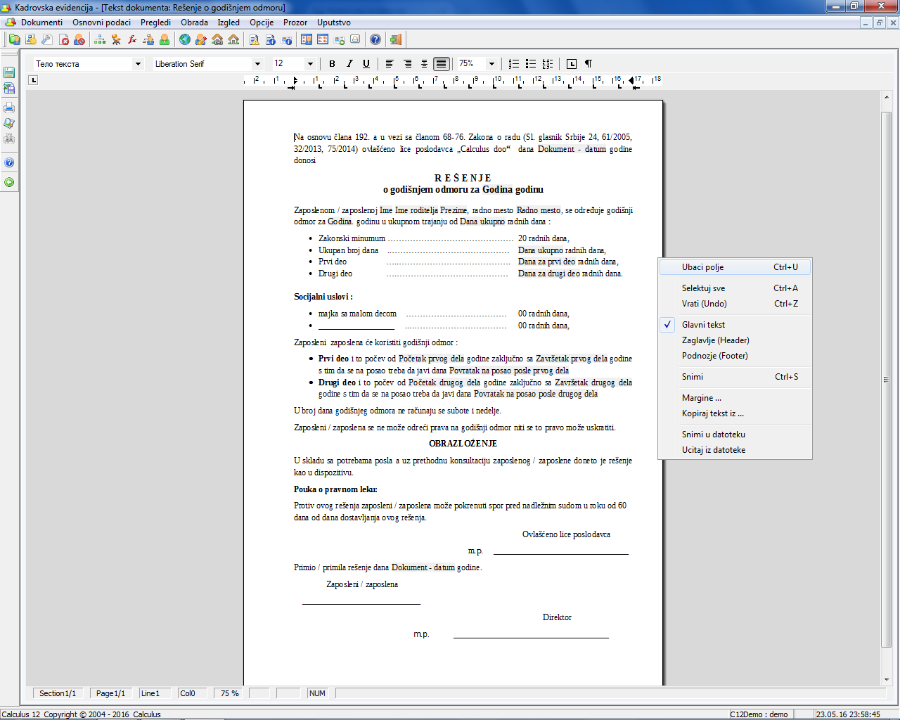Click the user with pencil edit icon
Screen dimensions: 900x720
click(201, 39)
